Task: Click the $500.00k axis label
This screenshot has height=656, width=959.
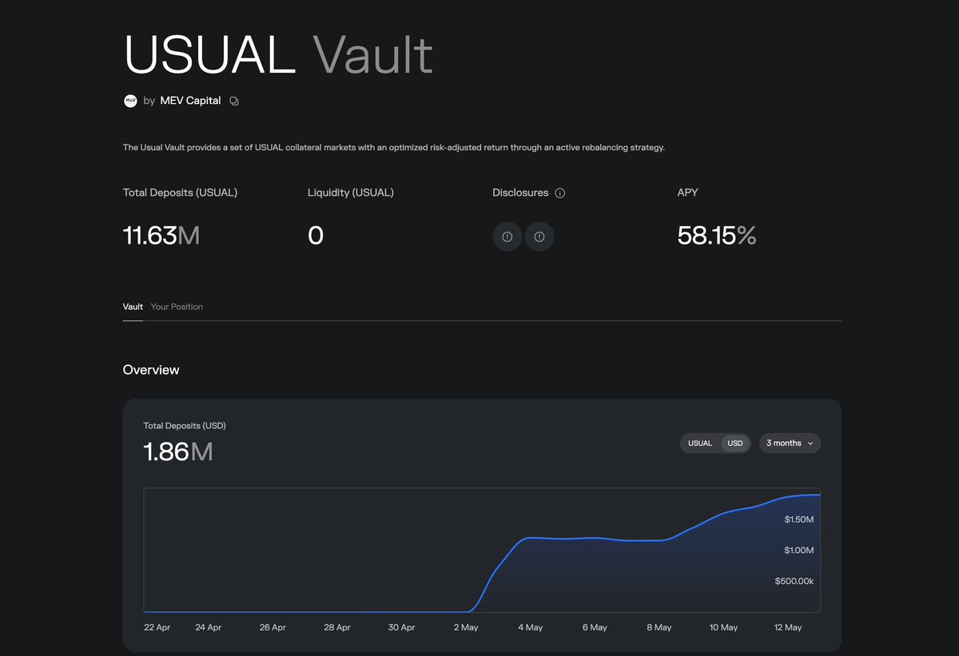Action: coord(794,581)
